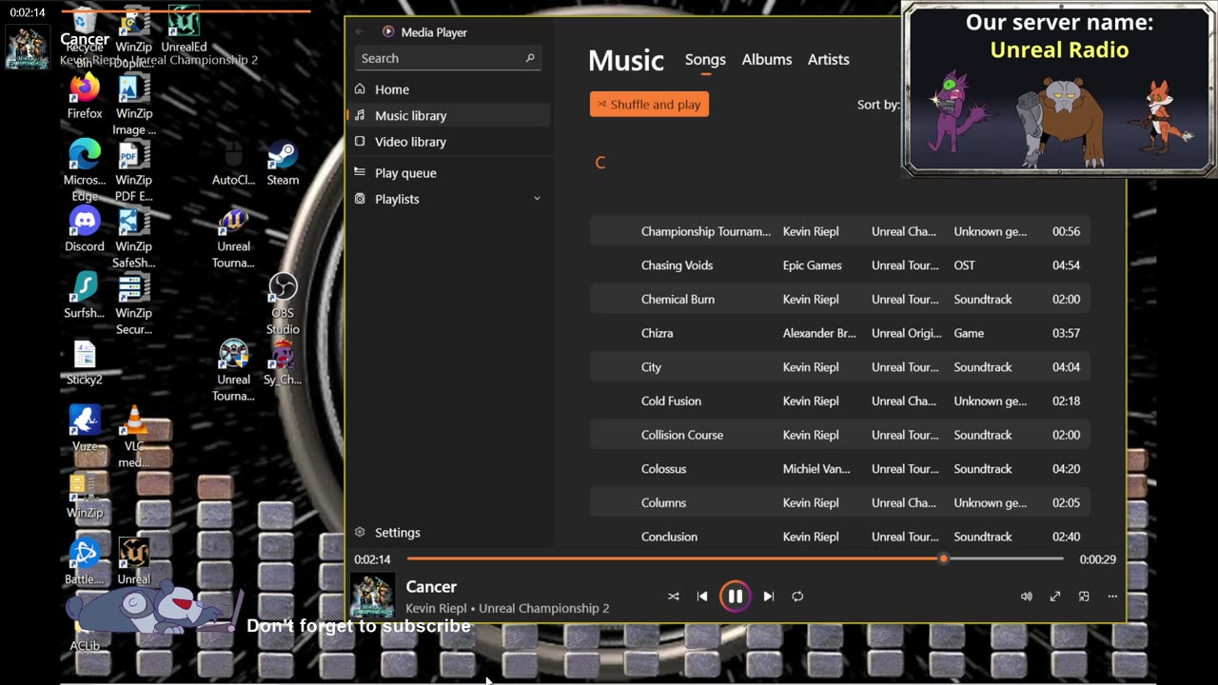This screenshot has width=1218, height=685.
Task: Click artist Alexander Br... in Chizra row
Action: [819, 333]
